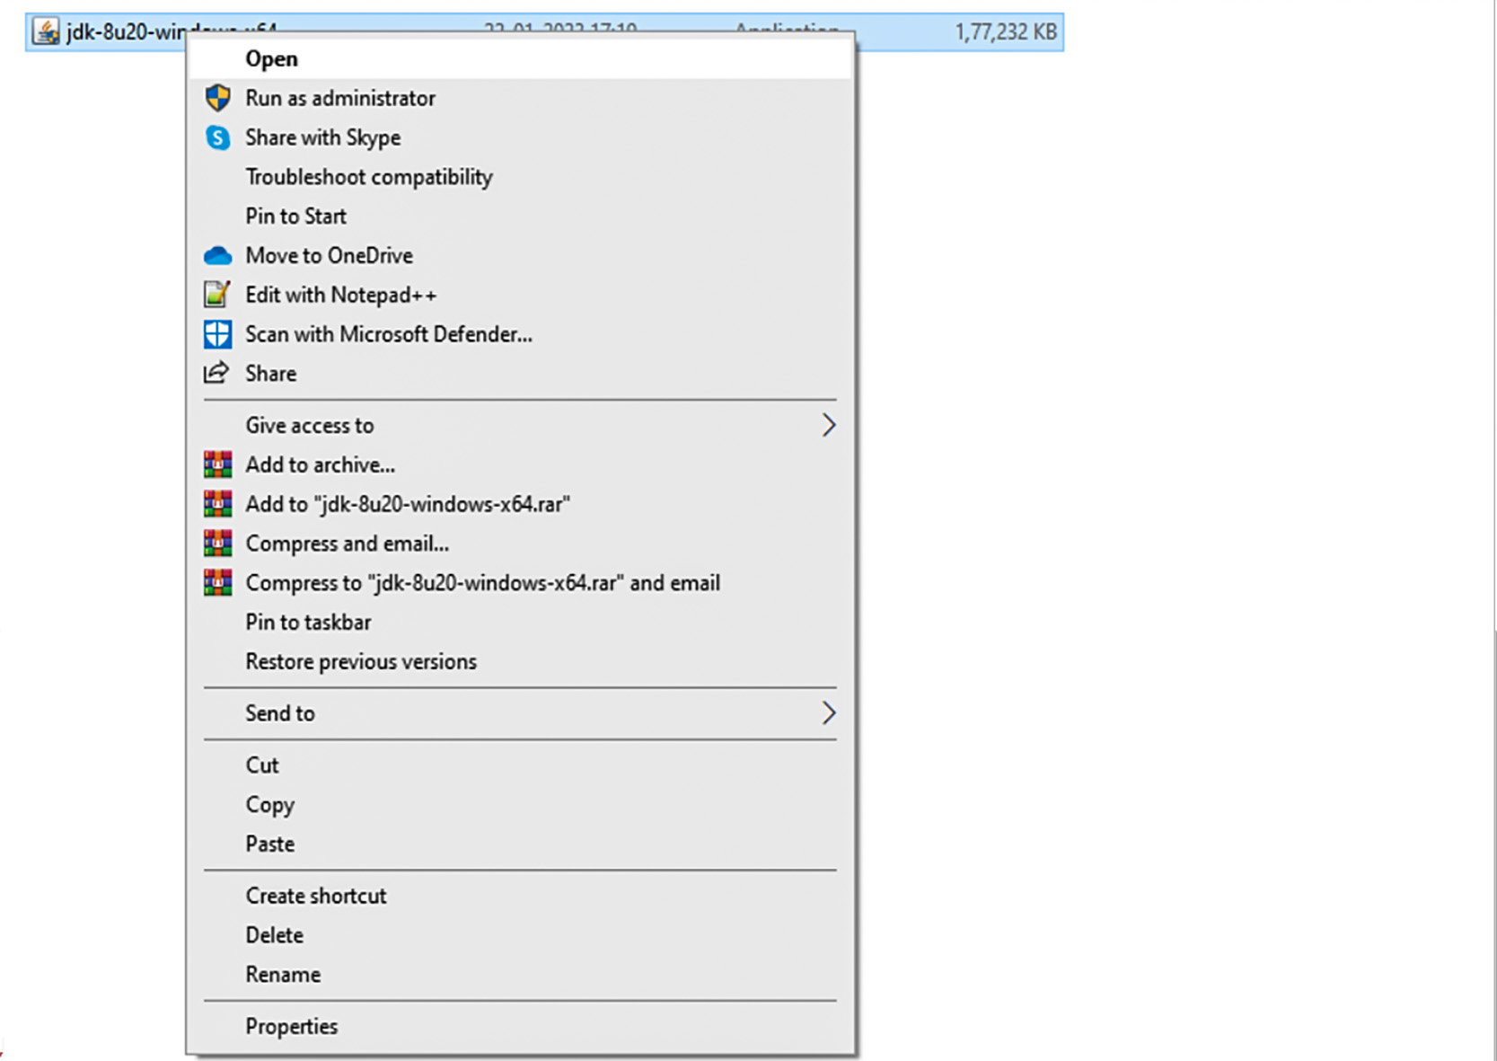
Task: Choose Create shortcut
Action: tap(316, 897)
